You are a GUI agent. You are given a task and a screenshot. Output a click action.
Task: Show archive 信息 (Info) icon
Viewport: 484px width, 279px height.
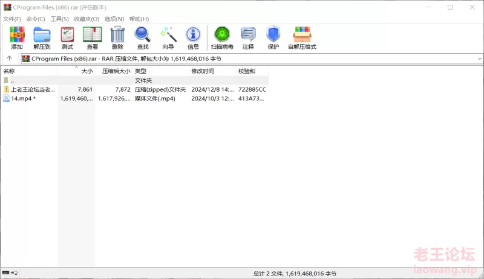click(x=193, y=34)
